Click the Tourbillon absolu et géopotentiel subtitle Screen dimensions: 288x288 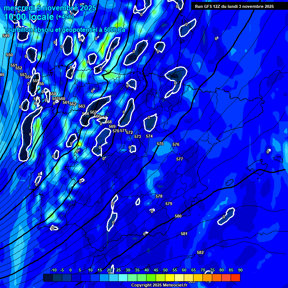pos(64,30)
